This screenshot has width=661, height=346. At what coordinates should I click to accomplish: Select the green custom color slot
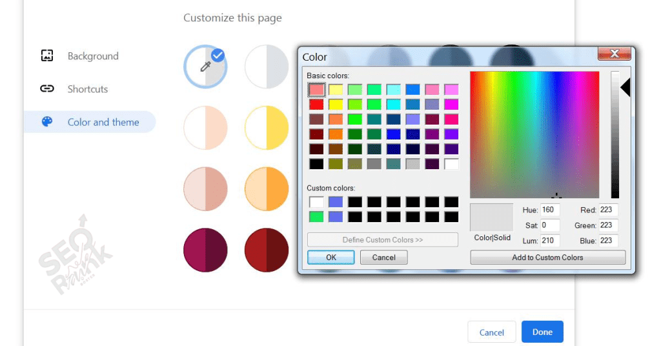point(316,217)
